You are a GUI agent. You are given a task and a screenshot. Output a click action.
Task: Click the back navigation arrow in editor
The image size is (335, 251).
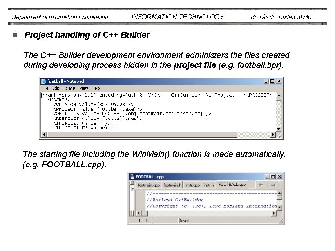pos(261,185)
